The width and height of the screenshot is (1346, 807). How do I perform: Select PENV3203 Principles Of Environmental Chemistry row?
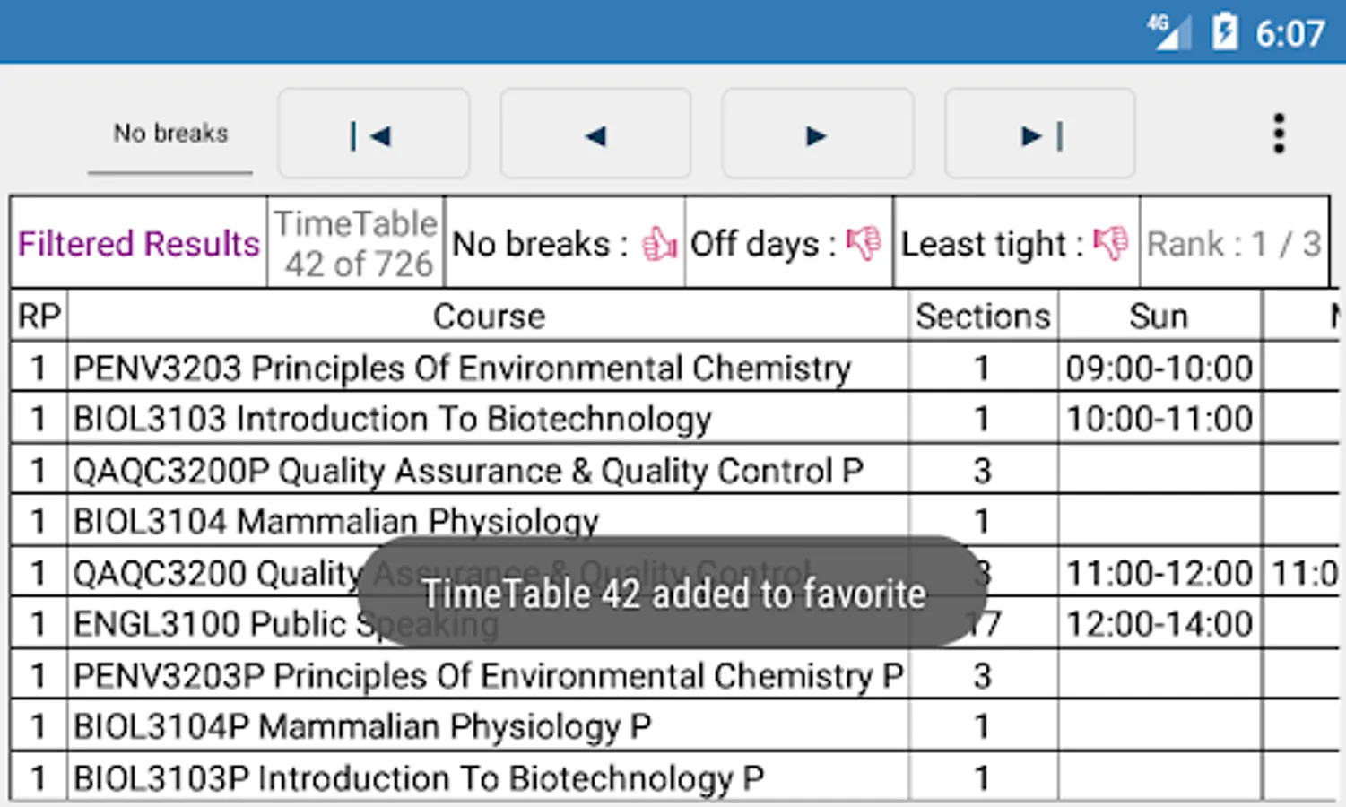pos(462,369)
